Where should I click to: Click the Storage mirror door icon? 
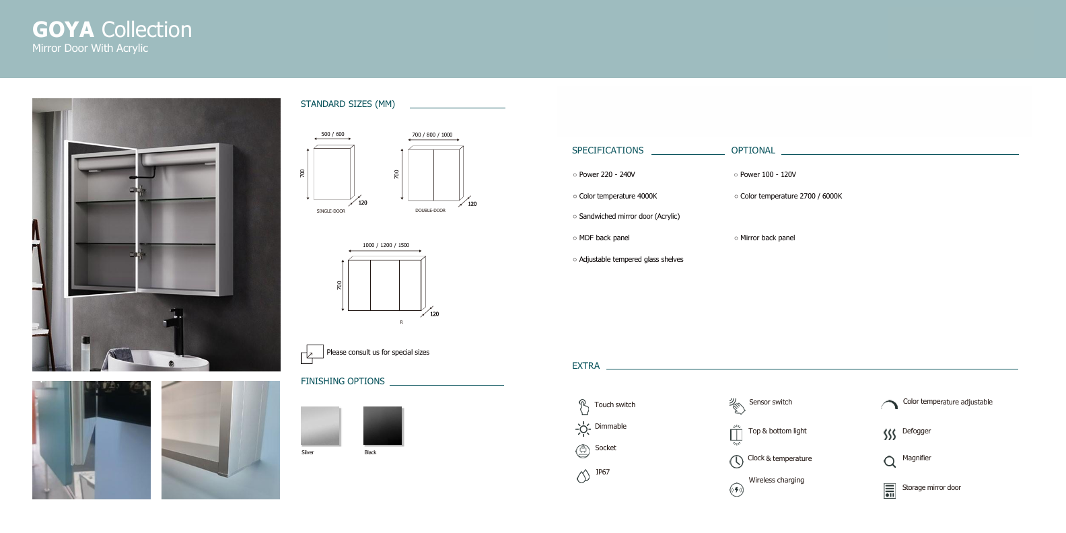click(889, 491)
